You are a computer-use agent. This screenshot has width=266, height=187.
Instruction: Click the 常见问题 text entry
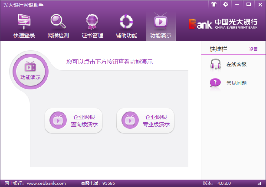(x=236, y=83)
